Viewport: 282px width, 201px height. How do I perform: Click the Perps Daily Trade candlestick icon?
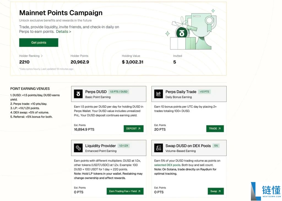coord(158,94)
